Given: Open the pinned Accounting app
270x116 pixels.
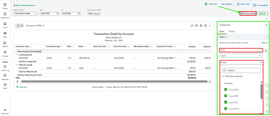Looking at the screenshot, I should (5, 67).
